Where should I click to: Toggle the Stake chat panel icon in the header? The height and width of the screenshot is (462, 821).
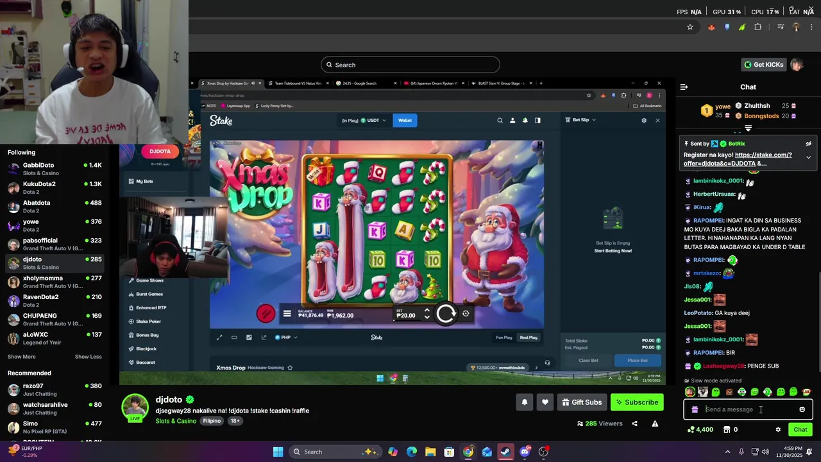tap(537, 120)
